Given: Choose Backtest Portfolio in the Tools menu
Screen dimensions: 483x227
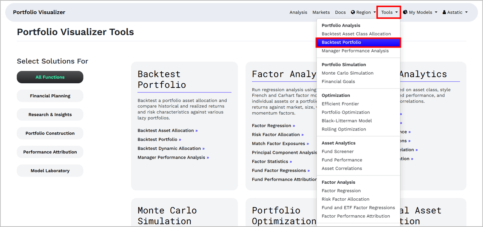Looking at the screenshot, I should pyautogui.click(x=358, y=42).
